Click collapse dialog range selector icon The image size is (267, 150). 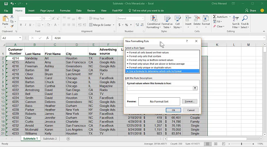point(195,88)
